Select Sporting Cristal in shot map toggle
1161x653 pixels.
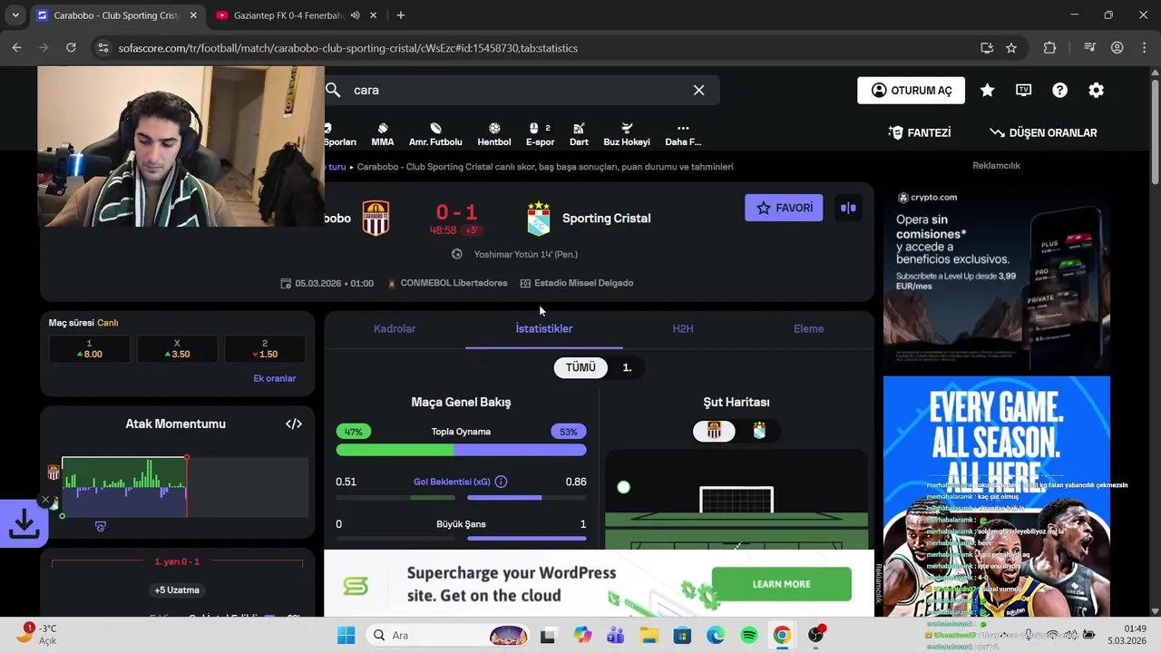tap(759, 432)
